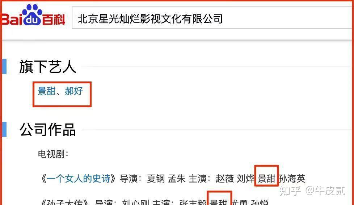Click the 知乎 @牛皮贰 watermark
This screenshot has height=205, width=354.
pos(312,191)
